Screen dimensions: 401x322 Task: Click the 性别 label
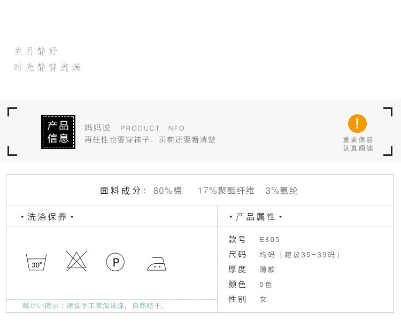coord(237,299)
